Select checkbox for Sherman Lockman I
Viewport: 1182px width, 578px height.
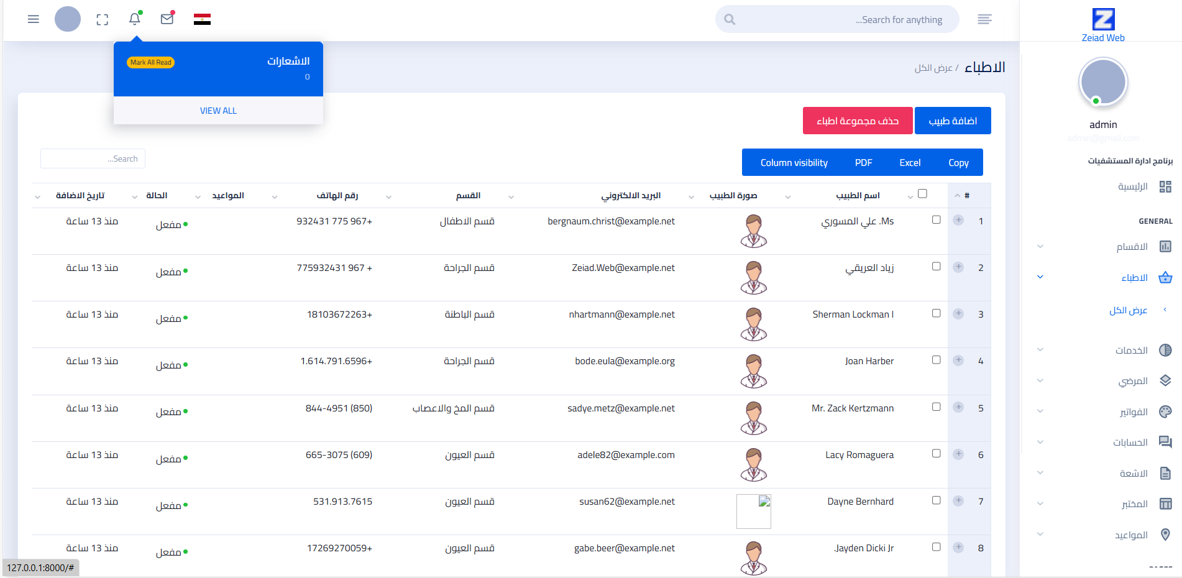(x=936, y=313)
